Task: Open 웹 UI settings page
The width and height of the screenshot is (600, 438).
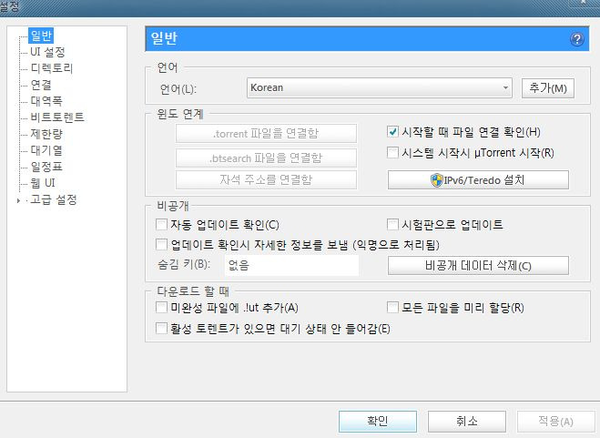Action: [43, 183]
